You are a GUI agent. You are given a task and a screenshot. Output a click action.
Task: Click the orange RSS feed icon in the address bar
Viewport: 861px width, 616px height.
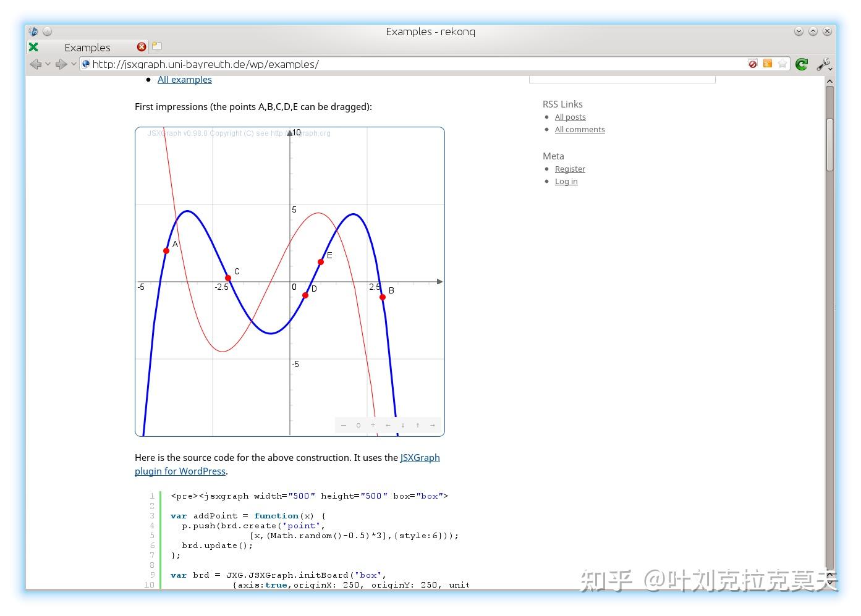point(767,64)
